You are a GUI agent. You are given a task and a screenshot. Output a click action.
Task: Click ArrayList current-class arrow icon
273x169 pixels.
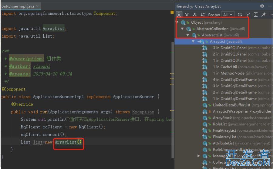[x=201, y=42]
